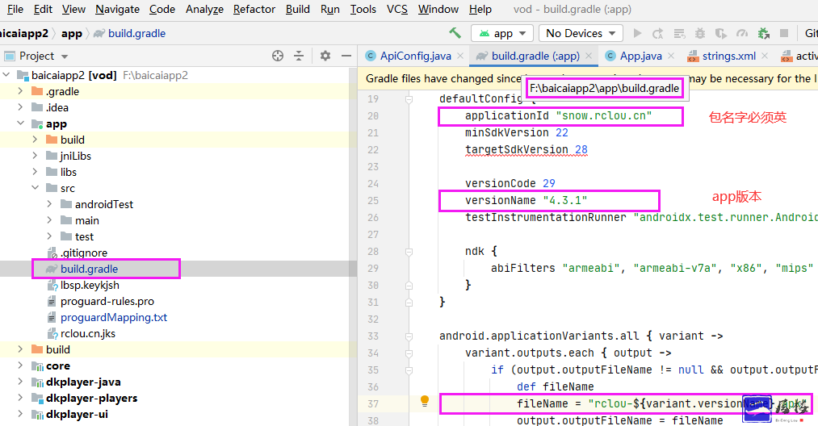Close the build.gradle (:app) tab
This screenshot has height=426, width=818.
[589, 56]
